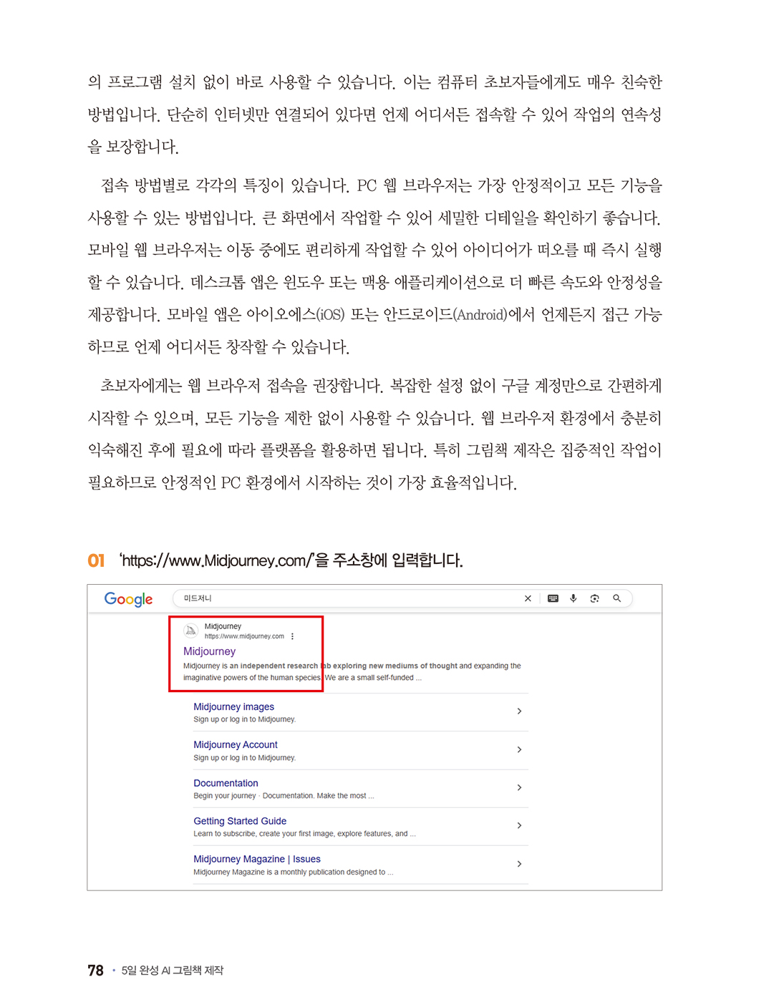Open the Midjourney Account sitelink

point(235,744)
